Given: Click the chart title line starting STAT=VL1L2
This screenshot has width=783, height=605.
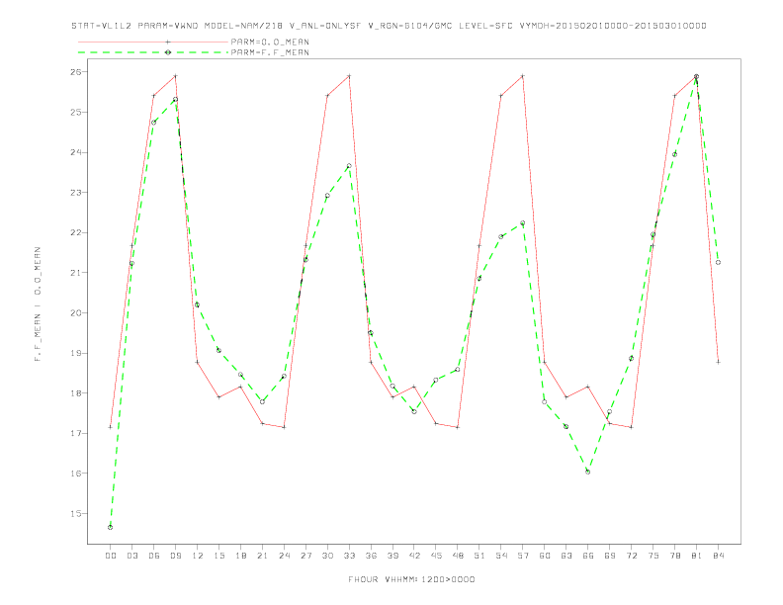Looking at the screenshot, I should (389, 26).
